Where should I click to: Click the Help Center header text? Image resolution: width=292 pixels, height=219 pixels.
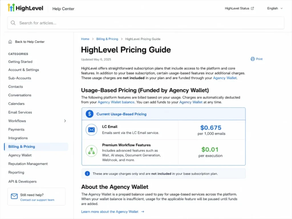pos(63,9)
